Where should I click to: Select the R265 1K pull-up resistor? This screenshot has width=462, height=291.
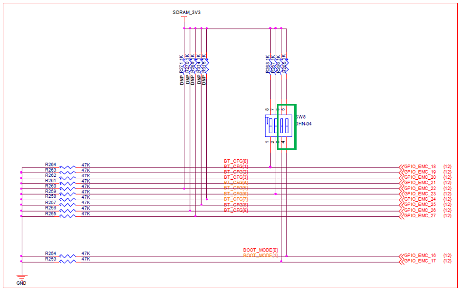[287, 66]
